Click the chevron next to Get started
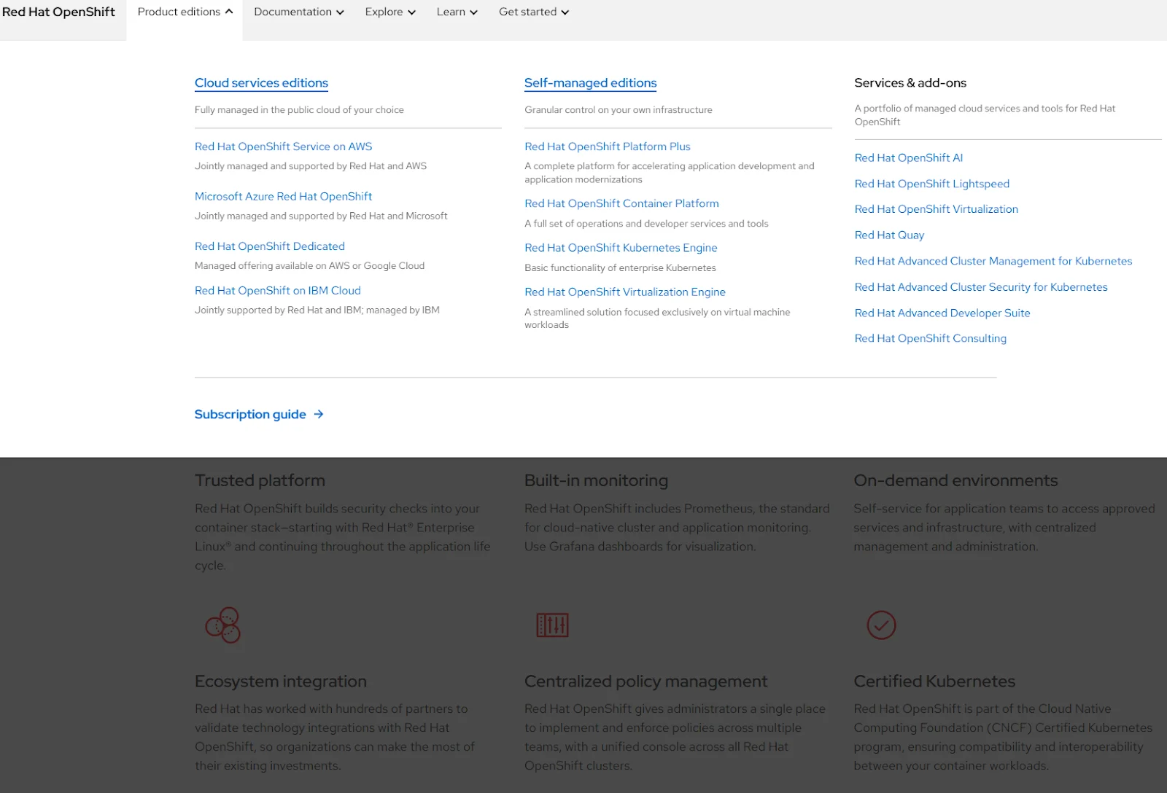The image size is (1167, 793). [x=565, y=12]
